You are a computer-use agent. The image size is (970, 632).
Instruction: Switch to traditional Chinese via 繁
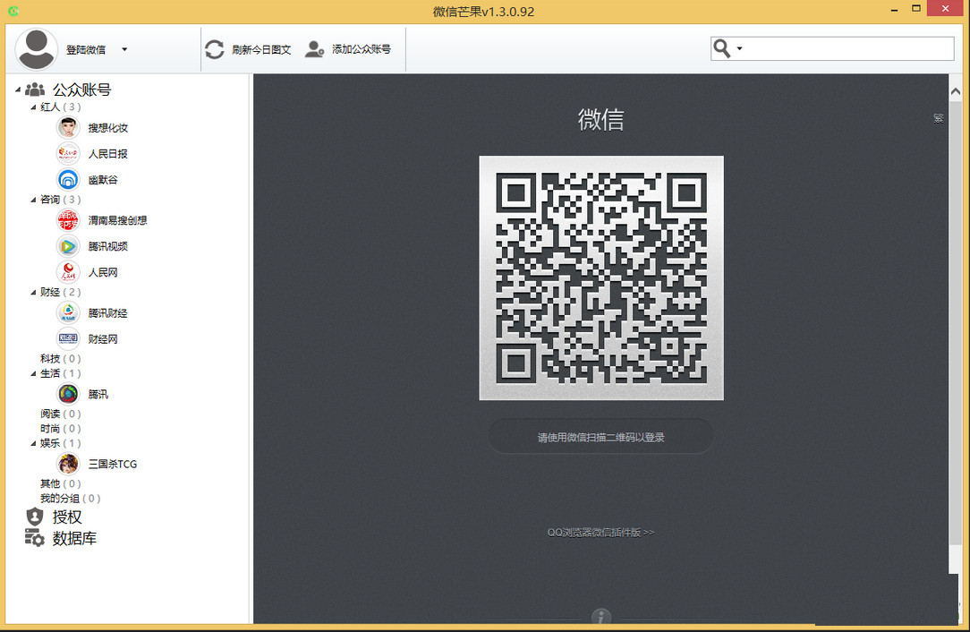pos(939,118)
